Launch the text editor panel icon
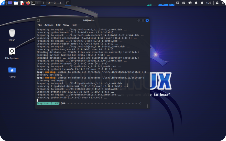The height and width of the screenshot is (141, 226). [x=22, y=3]
